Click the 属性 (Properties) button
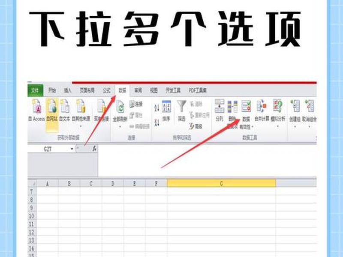 [136, 115]
